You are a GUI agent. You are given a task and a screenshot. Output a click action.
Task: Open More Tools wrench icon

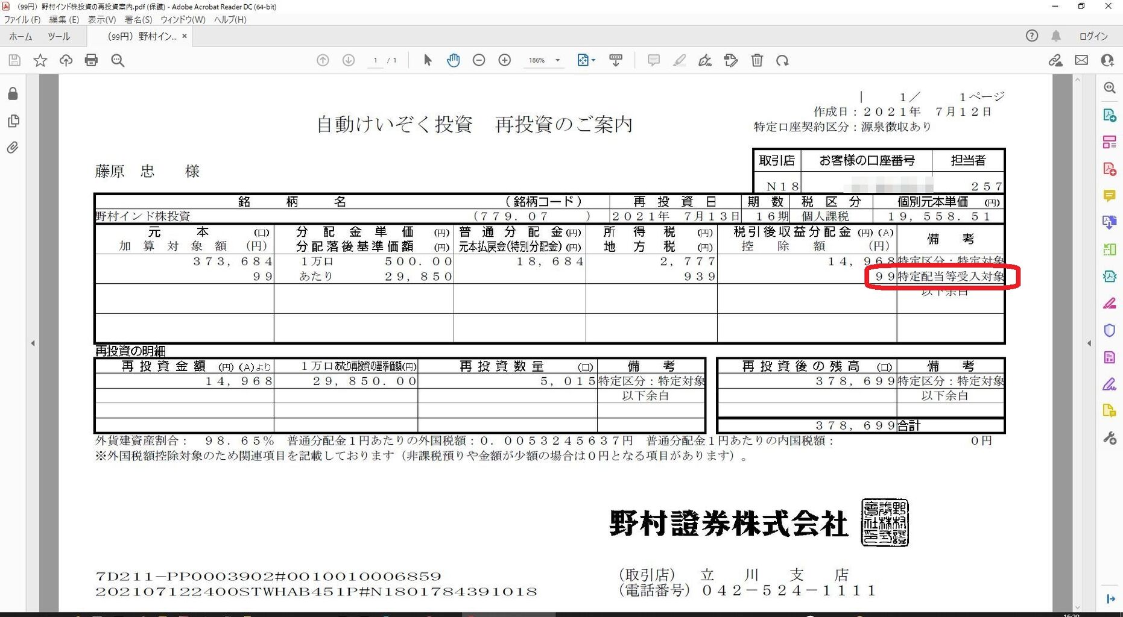(1109, 438)
